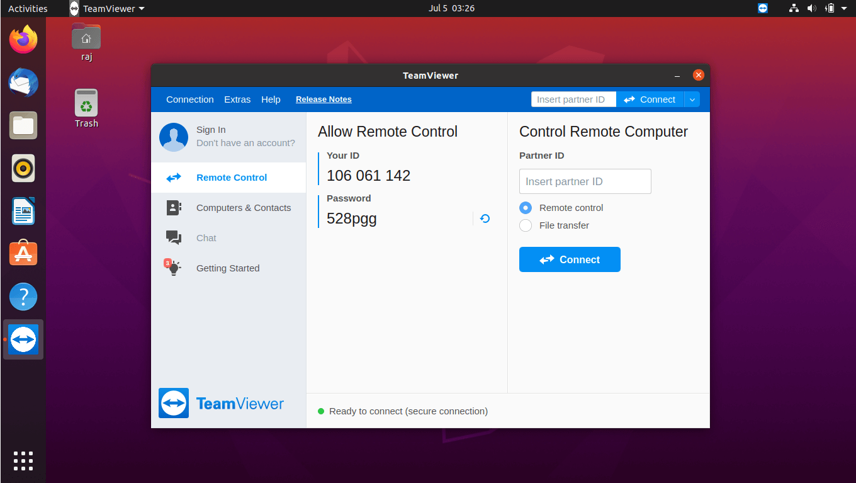Image resolution: width=856 pixels, height=483 pixels.
Task: Open the Help menu
Action: 271,99
